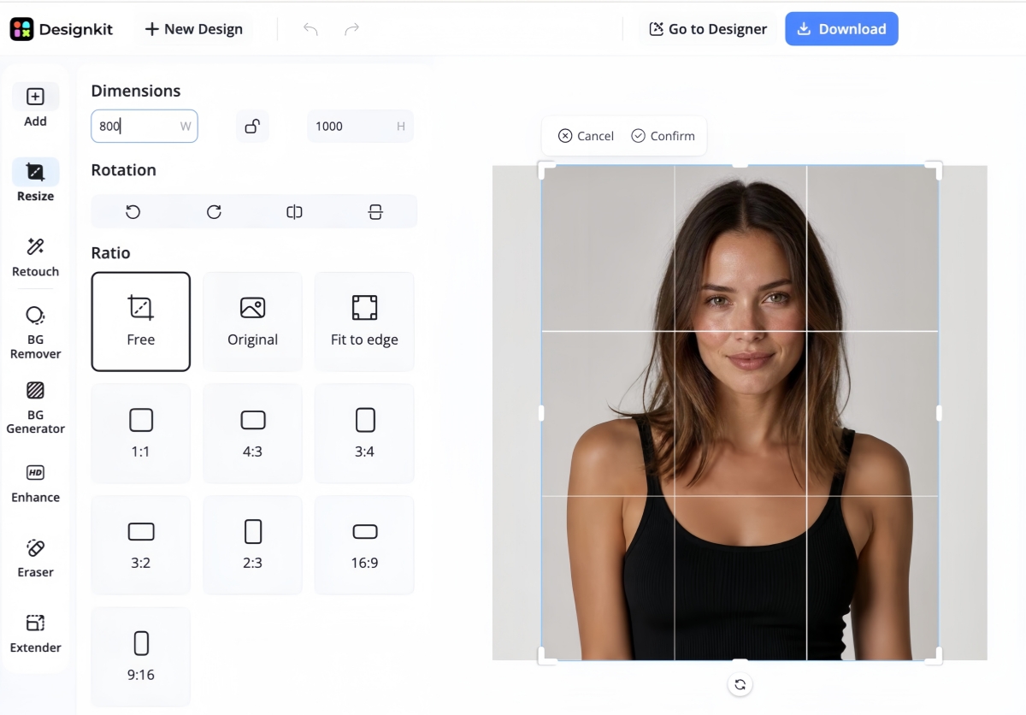This screenshot has width=1026, height=715.
Task: Click the height input field
Action: coord(360,126)
